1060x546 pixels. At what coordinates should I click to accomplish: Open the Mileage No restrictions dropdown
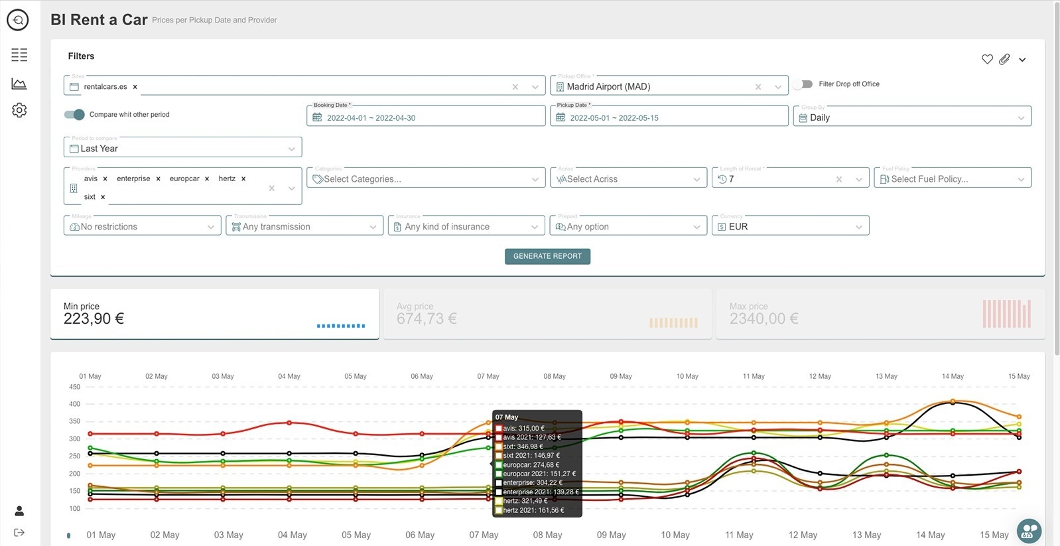142,226
